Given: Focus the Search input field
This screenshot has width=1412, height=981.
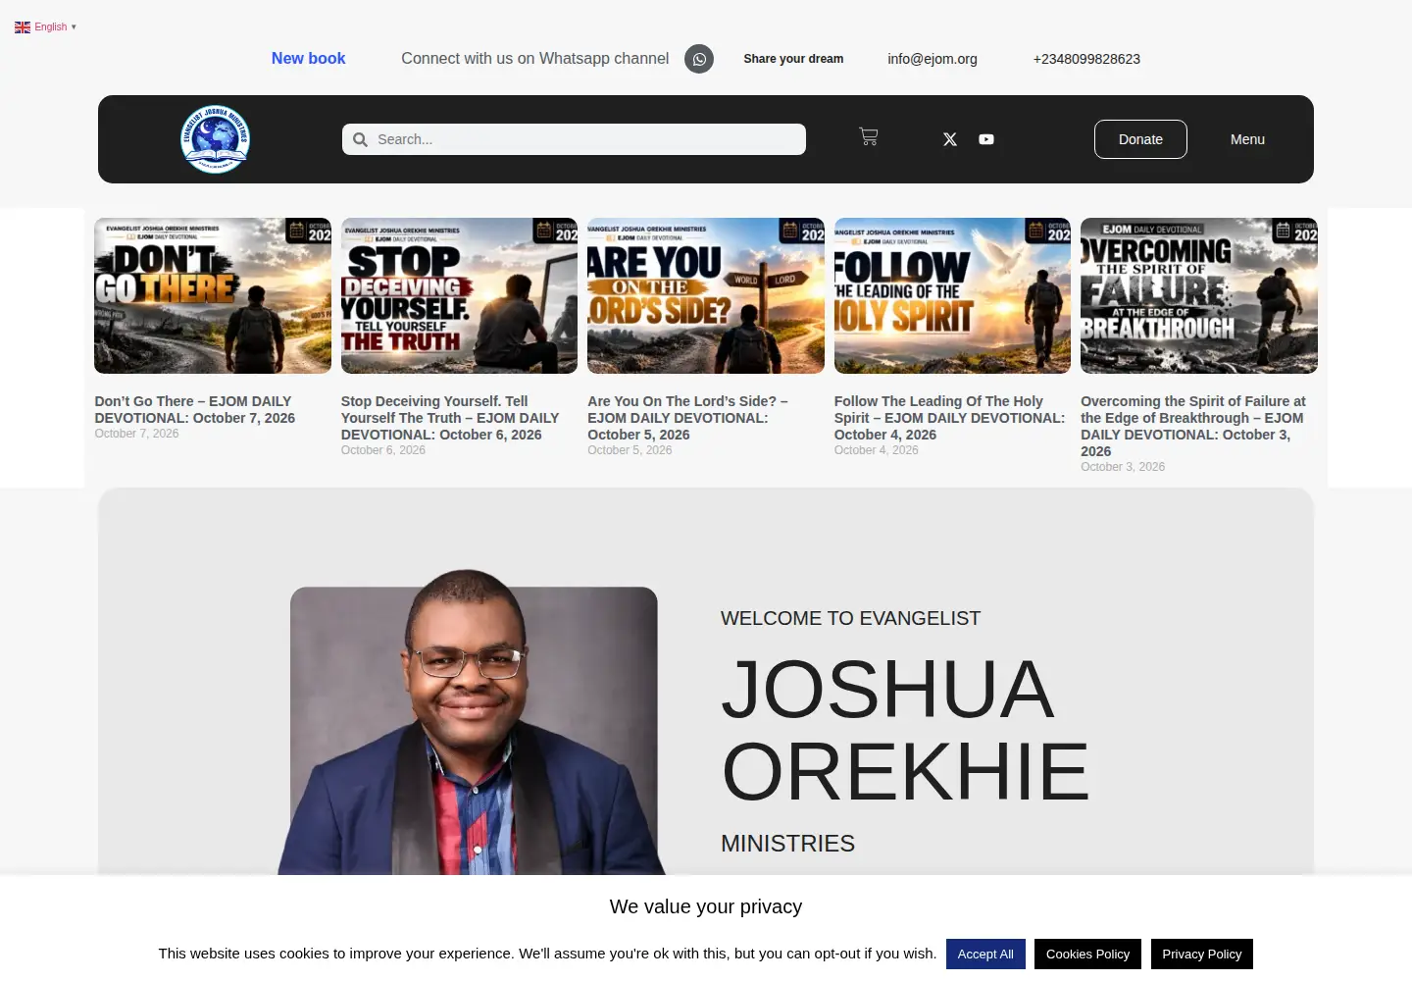Looking at the screenshot, I should (574, 139).
